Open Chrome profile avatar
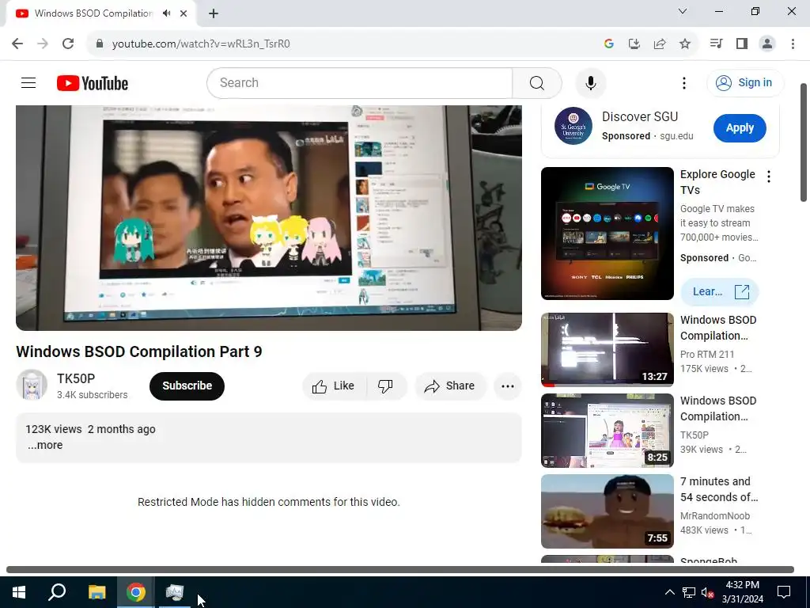Screen dimensions: 810x608 point(767,44)
